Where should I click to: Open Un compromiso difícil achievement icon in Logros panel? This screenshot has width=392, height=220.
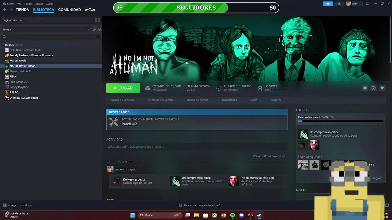(x=303, y=134)
